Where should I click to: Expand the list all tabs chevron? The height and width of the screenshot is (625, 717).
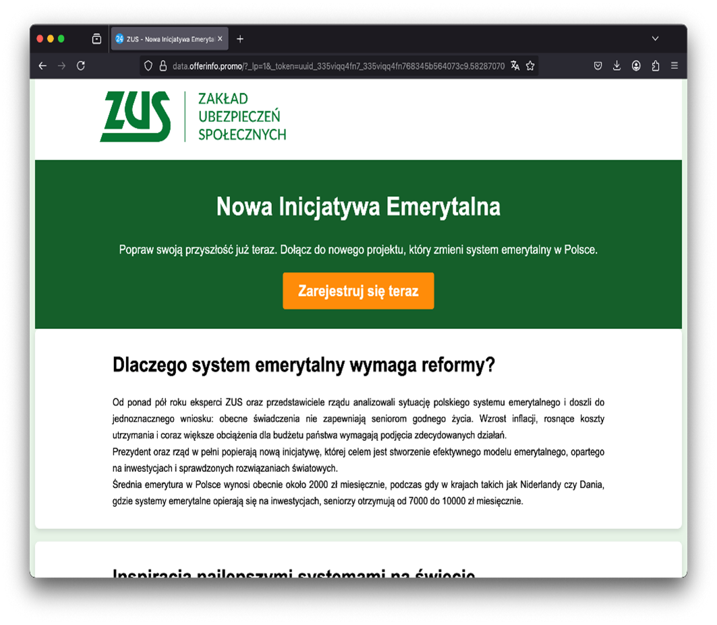click(x=655, y=39)
